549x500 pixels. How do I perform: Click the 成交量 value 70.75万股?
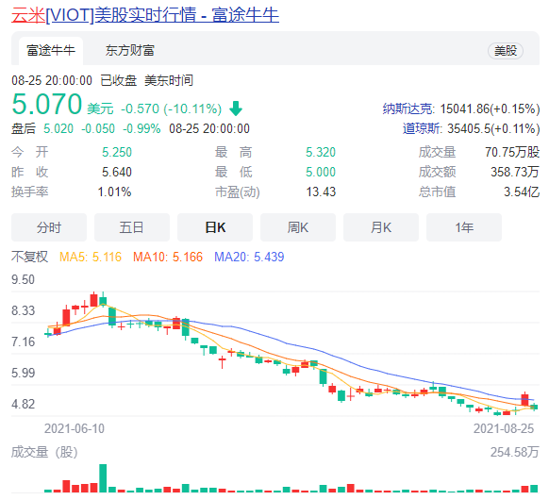pos(512,152)
